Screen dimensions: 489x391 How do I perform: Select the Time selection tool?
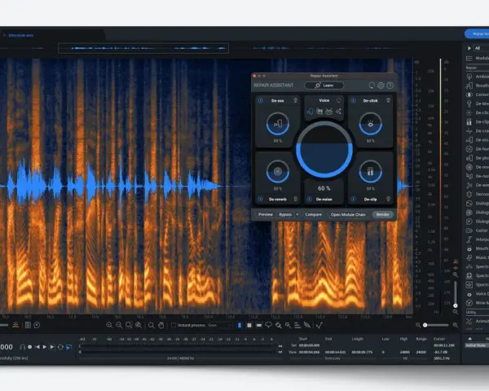click(239, 325)
